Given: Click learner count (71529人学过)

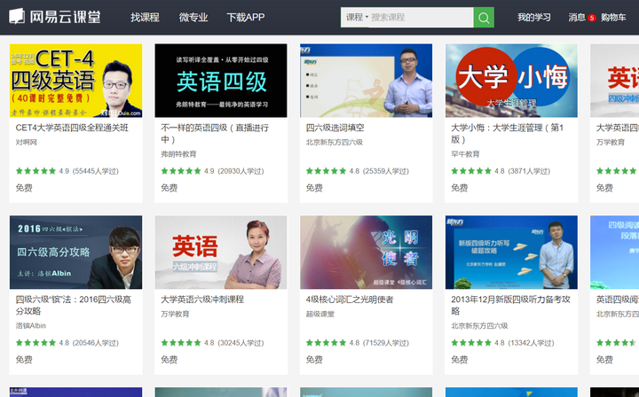Looking at the screenshot, I should click(385, 343).
